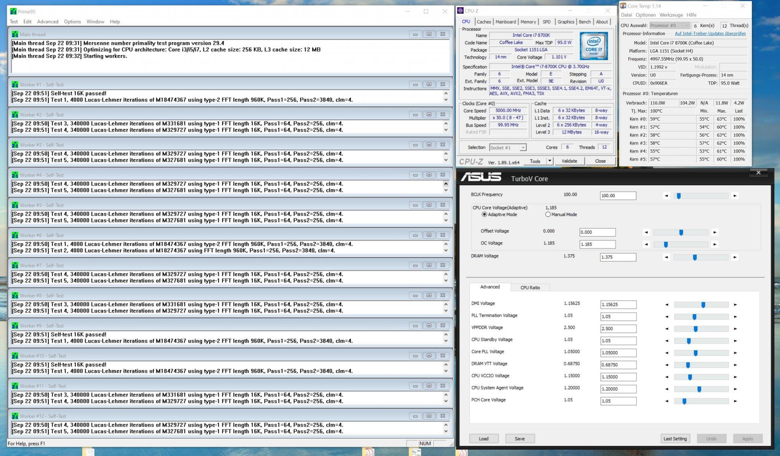Open the Werkzeuge menu in Core Temp

[x=671, y=15]
